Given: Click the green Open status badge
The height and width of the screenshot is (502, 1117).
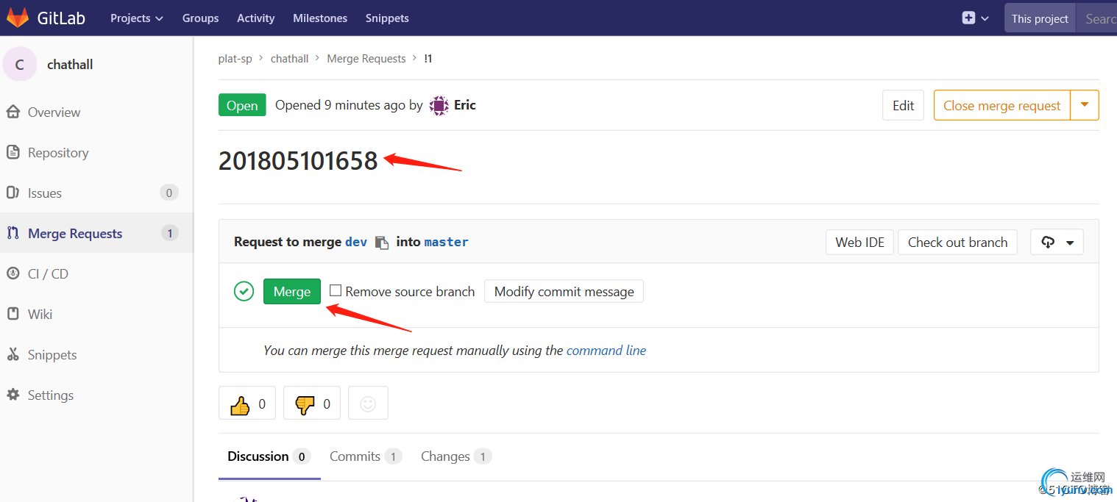Looking at the screenshot, I should (x=242, y=105).
